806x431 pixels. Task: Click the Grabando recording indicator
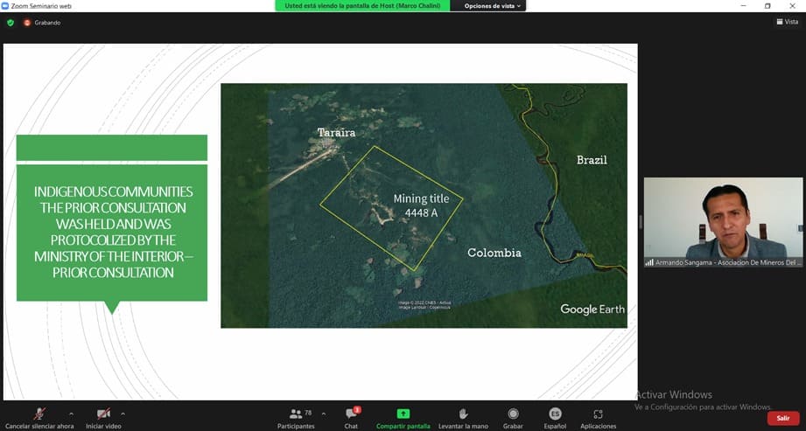tap(42, 23)
